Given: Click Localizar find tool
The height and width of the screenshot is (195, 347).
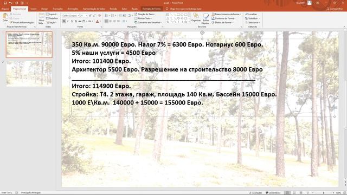Looking at the screenshot, I should coord(251,14).
